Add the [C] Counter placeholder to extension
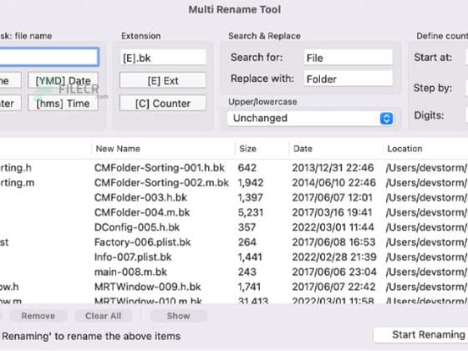This screenshot has width=468, height=351. pyautogui.click(x=163, y=104)
